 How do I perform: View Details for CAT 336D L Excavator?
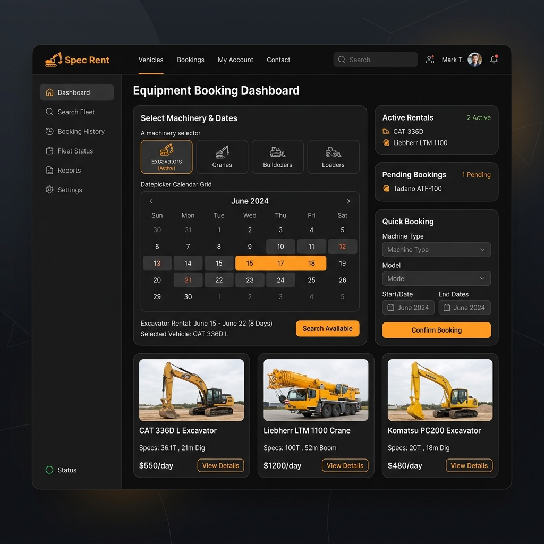click(220, 465)
